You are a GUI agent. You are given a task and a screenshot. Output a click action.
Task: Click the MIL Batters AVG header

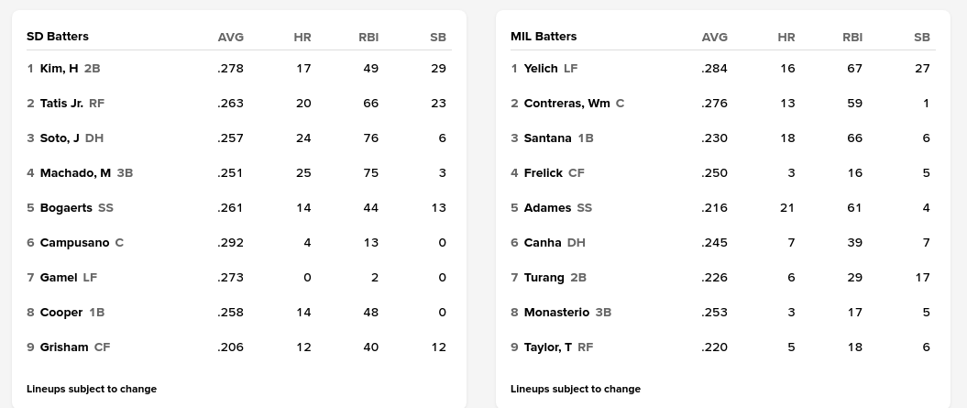(x=714, y=38)
